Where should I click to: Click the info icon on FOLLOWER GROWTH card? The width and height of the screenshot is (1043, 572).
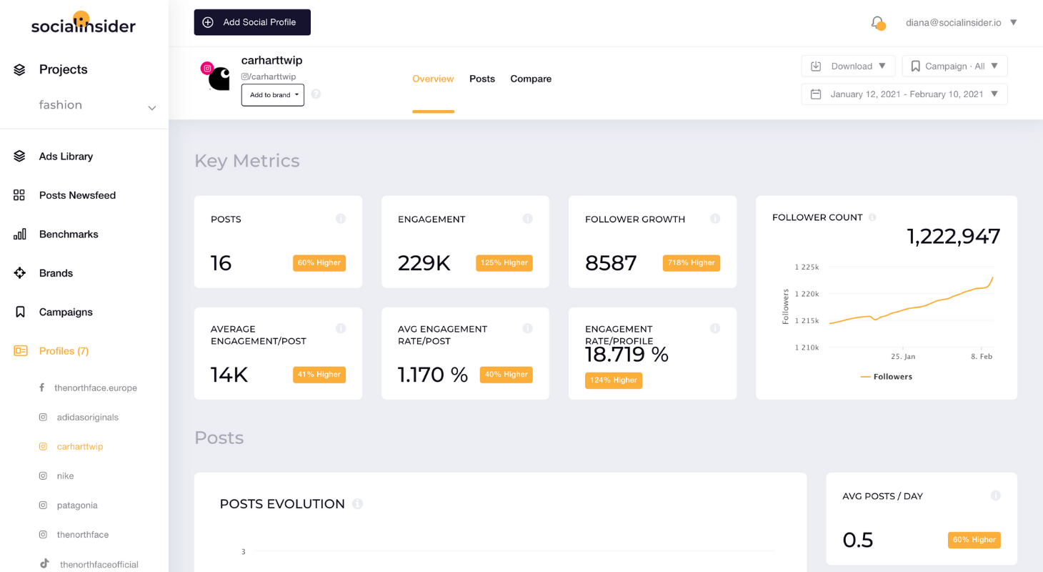715,219
